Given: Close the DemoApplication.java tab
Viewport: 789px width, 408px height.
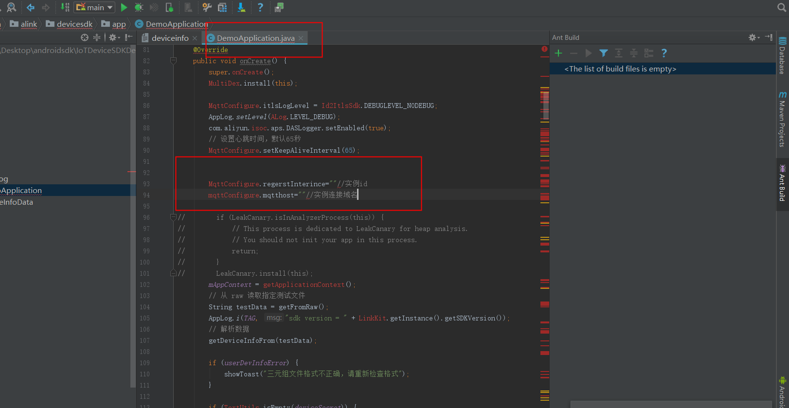Looking at the screenshot, I should click(301, 38).
